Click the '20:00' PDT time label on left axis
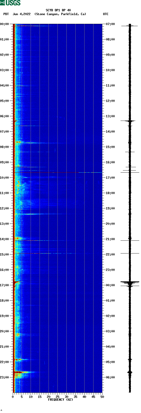This screenshot has height=413, width=141. [x=5, y=331]
